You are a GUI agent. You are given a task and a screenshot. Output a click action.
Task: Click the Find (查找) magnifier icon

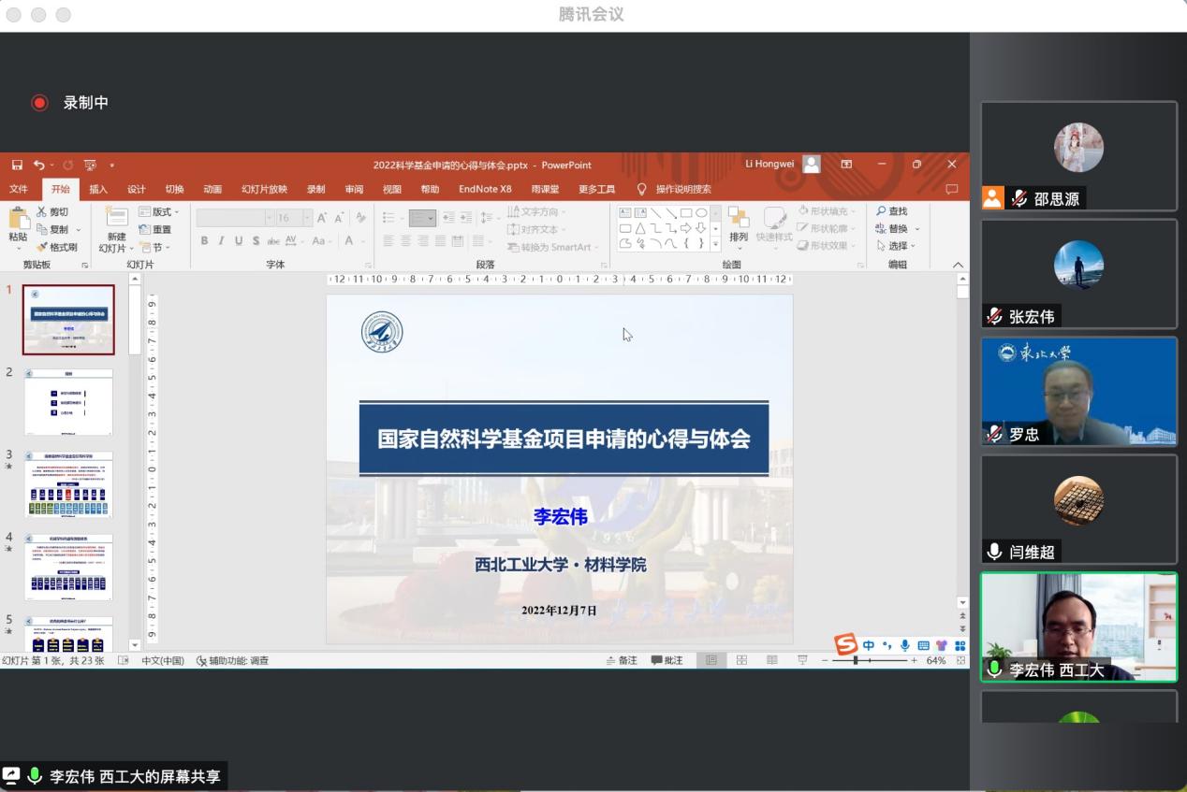[x=881, y=211]
